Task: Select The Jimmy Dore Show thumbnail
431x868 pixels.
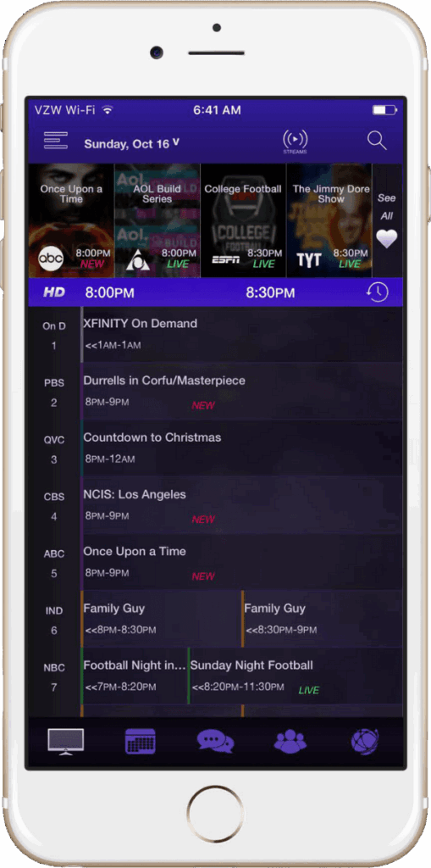Action: [x=329, y=220]
